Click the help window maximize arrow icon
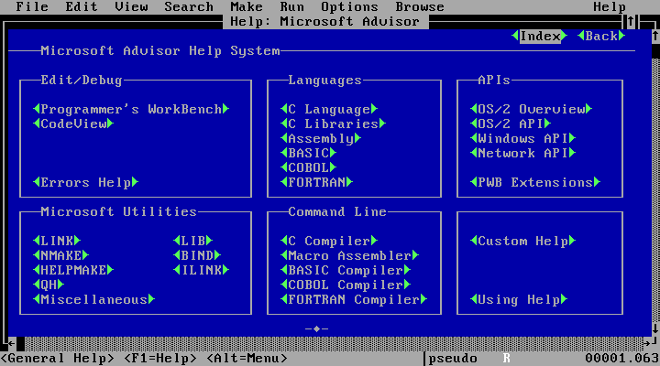Viewport: 660px width, 366px height. (x=631, y=21)
